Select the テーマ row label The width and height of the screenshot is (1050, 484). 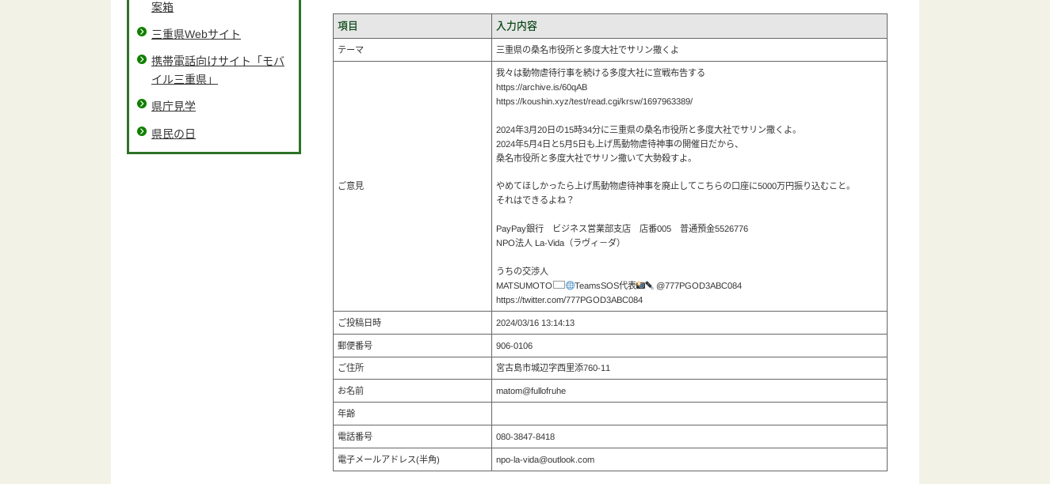point(351,50)
